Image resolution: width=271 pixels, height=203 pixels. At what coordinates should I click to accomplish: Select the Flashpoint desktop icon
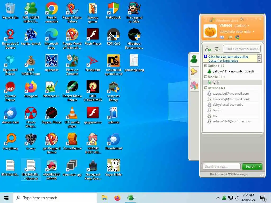tap(93, 63)
